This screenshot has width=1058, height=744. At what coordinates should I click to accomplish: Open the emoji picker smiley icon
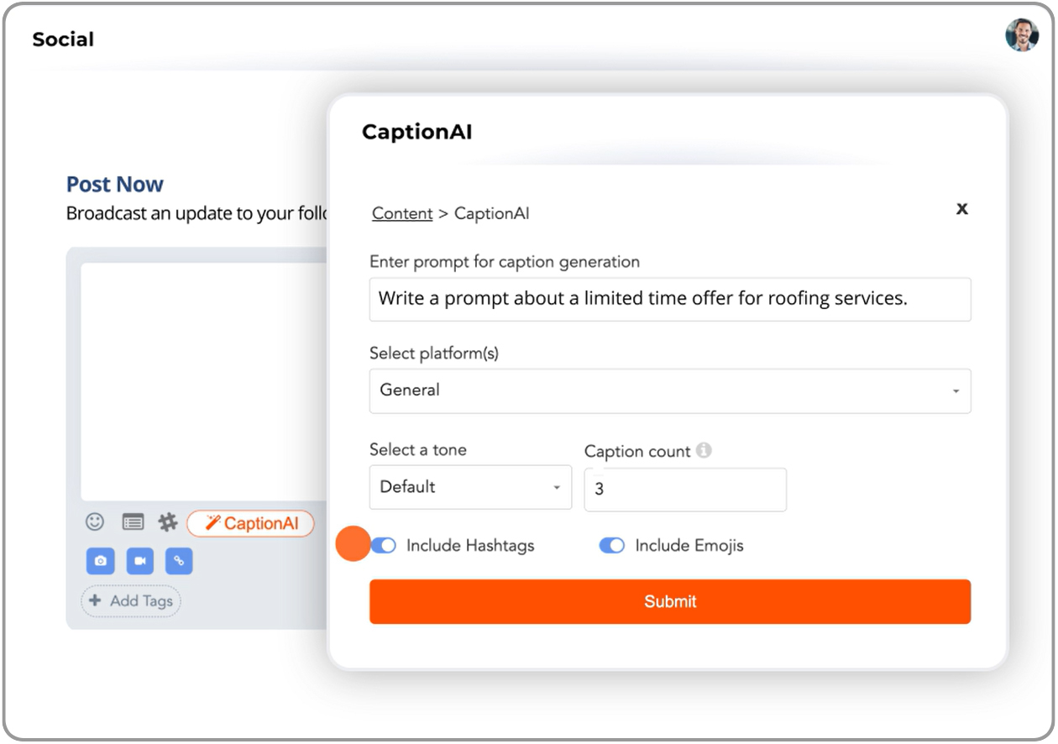click(95, 522)
